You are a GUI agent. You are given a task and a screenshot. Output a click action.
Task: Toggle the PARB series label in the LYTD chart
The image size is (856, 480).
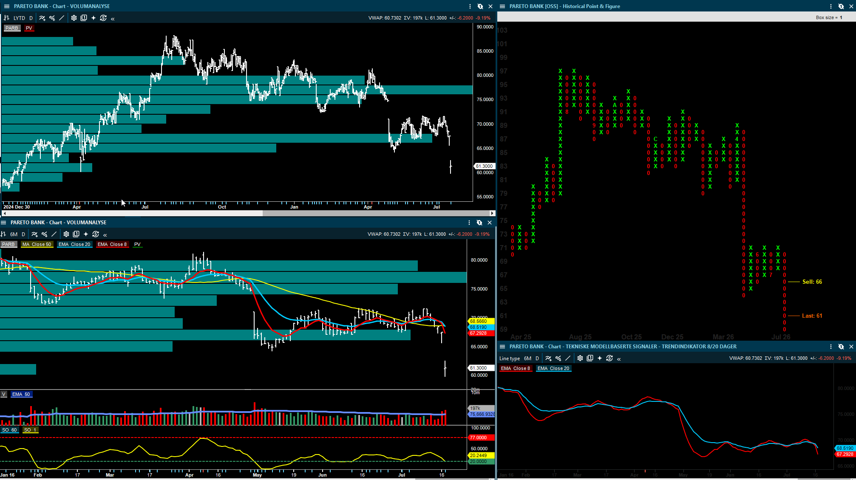coord(12,28)
